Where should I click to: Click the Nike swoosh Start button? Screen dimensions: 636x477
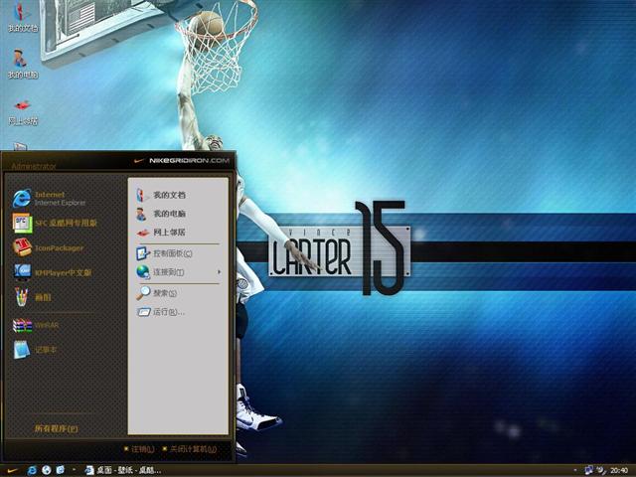click(13, 470)
